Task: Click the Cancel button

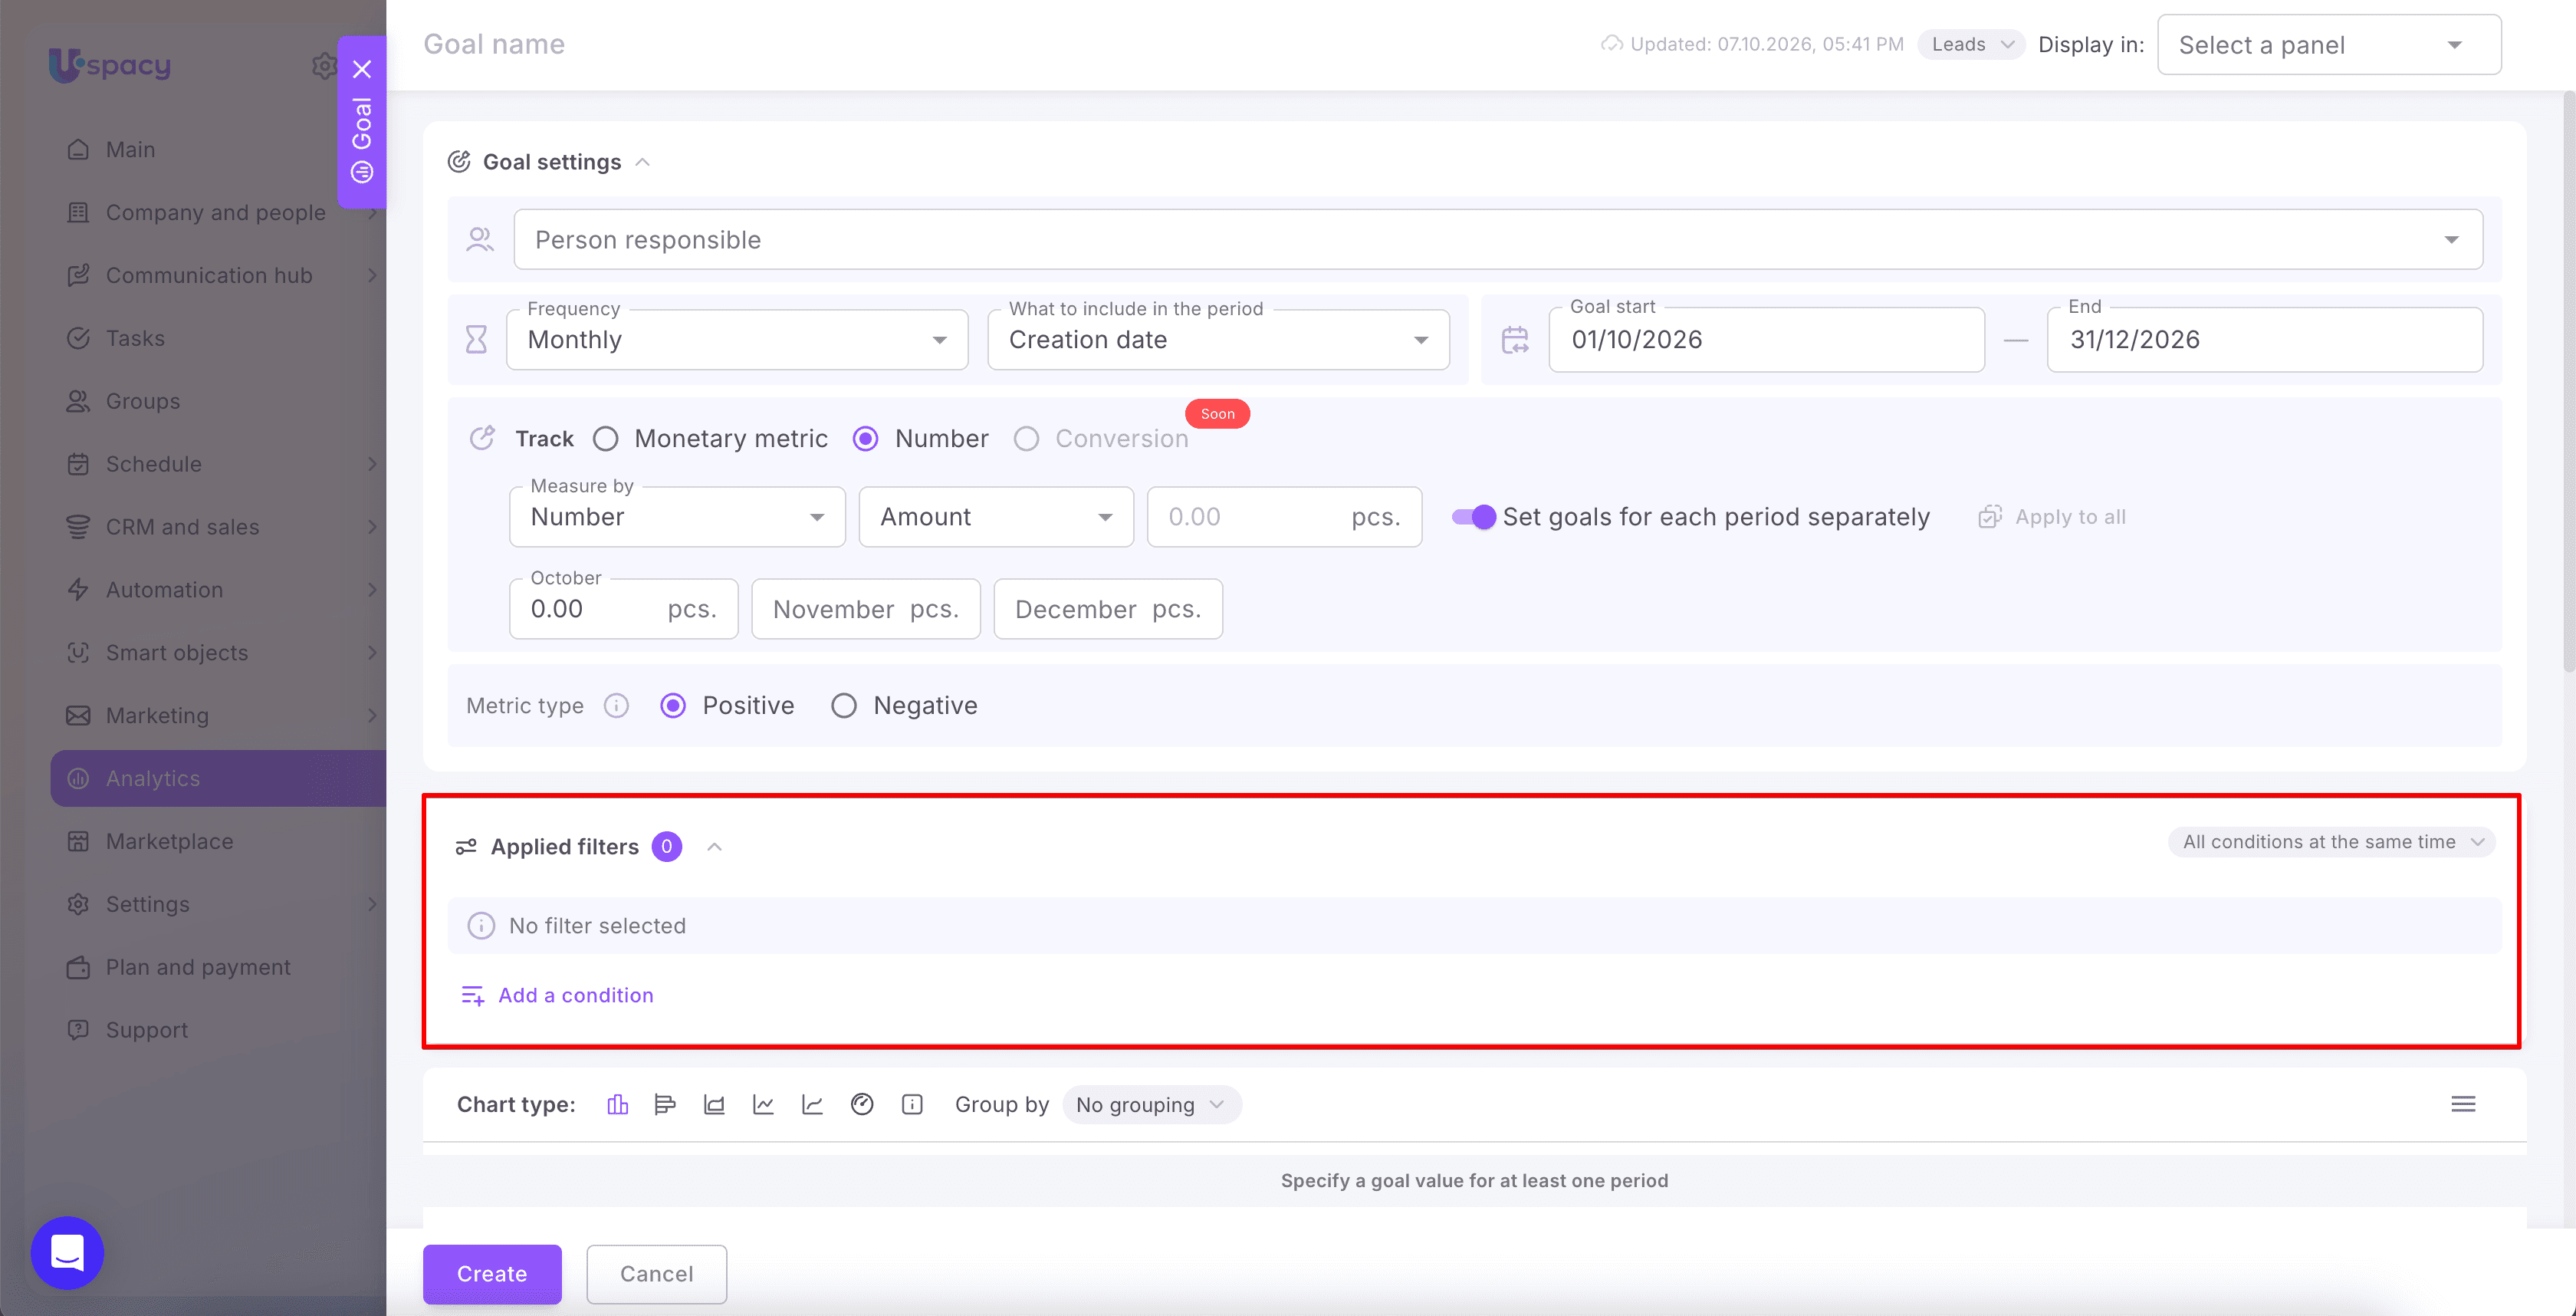Action: pos(656,1273)
